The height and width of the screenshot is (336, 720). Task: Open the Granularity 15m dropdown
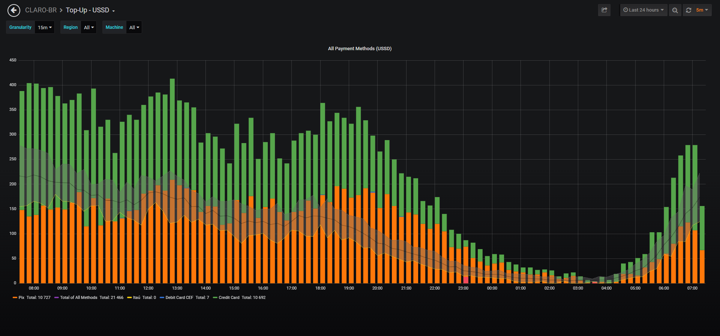pos(45,27)
